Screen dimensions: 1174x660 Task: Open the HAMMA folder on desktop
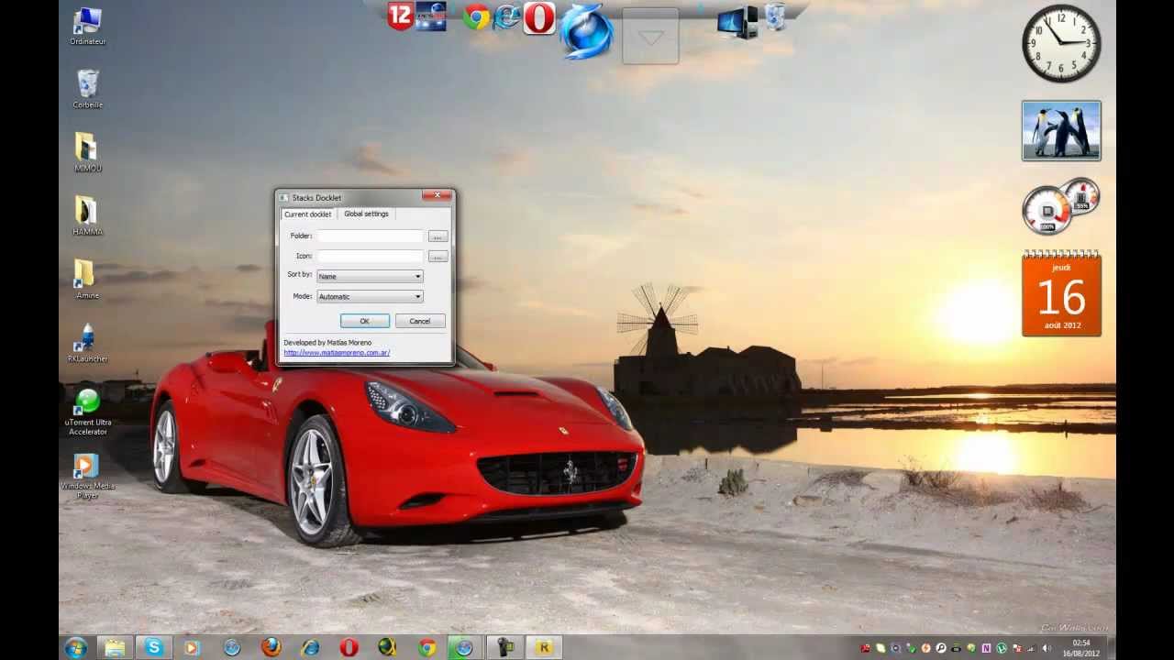(x=87, y=215)
